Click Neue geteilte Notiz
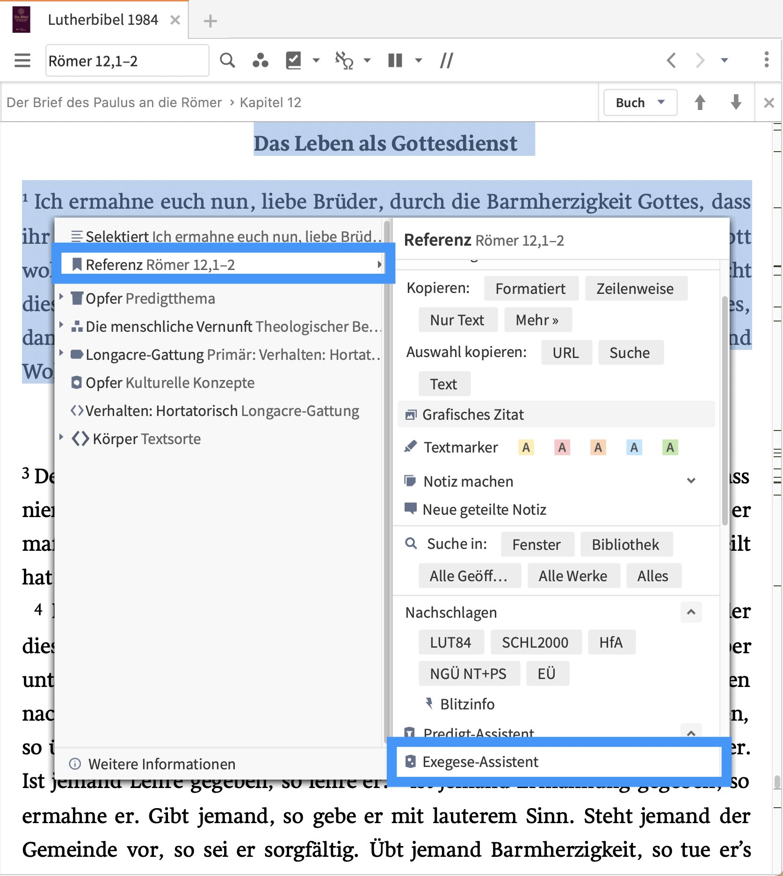 coord(476,509)
